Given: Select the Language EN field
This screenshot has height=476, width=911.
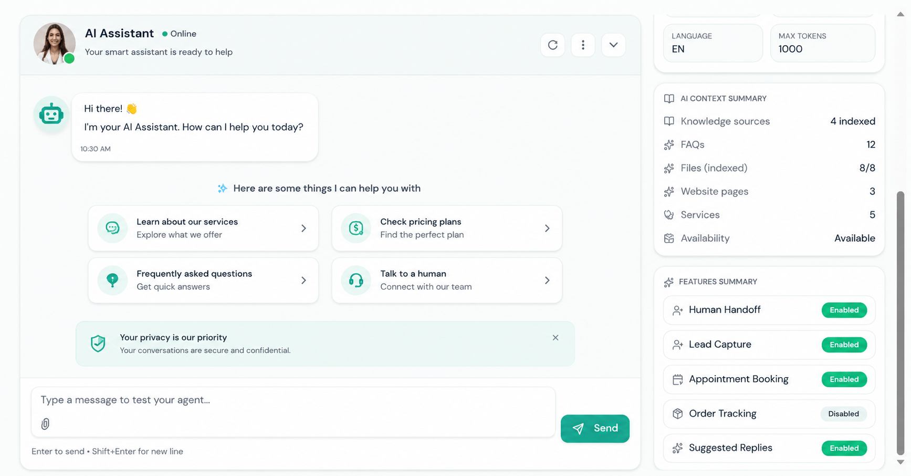Looking at the screenshot, I should pos(713,43).
